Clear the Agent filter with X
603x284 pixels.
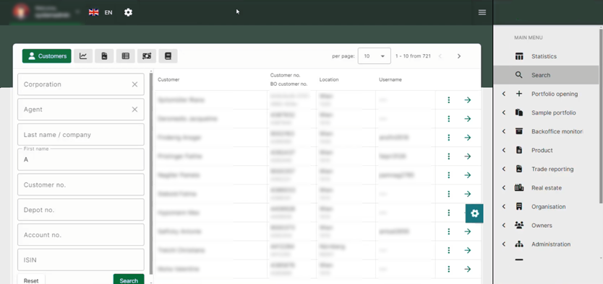pos(134,110)
